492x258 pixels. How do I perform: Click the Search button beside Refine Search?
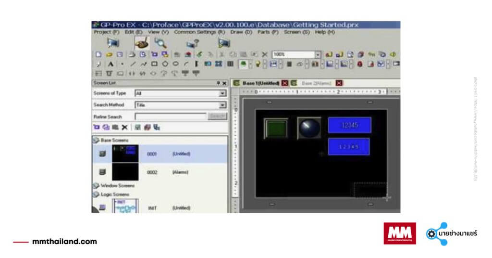217,116
